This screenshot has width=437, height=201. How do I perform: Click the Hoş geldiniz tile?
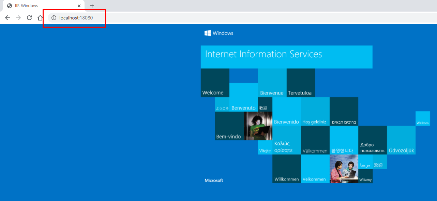(315, 112)
